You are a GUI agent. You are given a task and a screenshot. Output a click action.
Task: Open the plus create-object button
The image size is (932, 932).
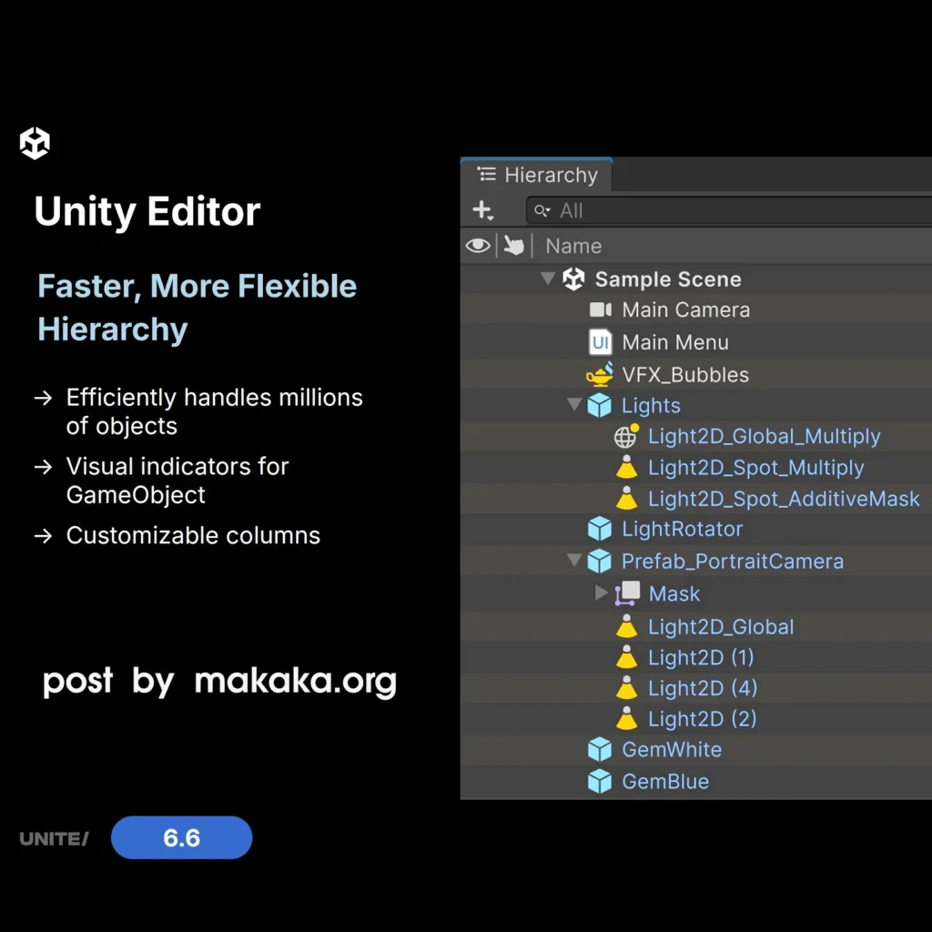tap(482, 210)
